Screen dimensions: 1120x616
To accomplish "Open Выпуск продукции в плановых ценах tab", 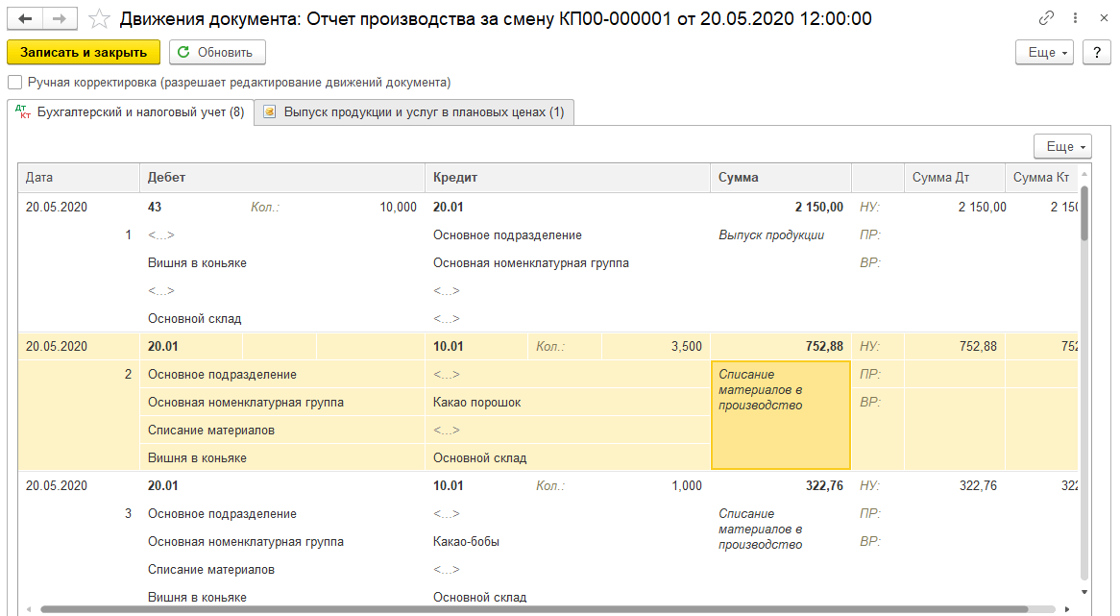I will click(x=415, y=112).
